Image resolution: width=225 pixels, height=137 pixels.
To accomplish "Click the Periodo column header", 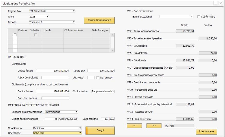I will (23, 30).
